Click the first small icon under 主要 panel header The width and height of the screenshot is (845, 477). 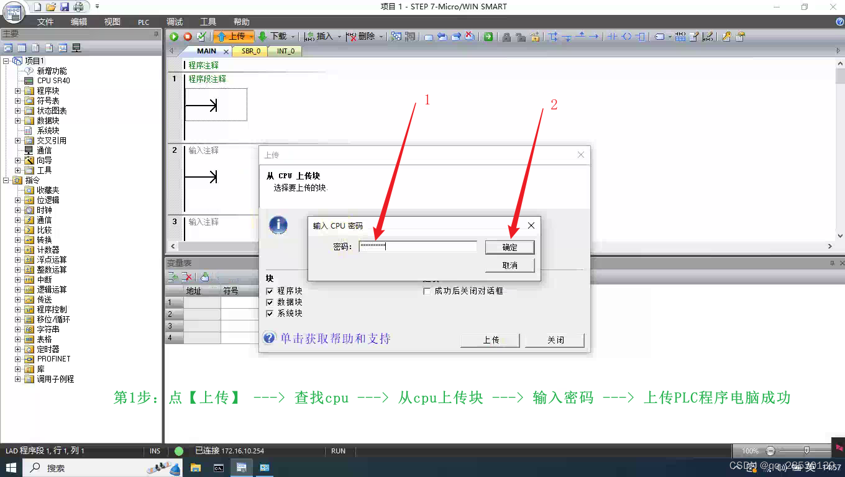pos(8,48)
